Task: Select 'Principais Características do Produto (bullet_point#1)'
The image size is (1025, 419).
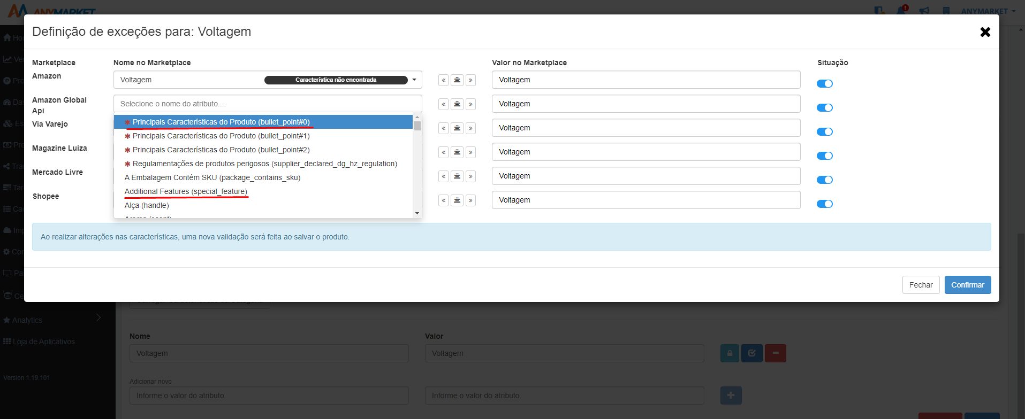Action: coord(263,136)
